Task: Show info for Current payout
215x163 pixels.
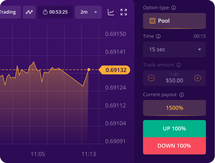Action: (182, 95)
